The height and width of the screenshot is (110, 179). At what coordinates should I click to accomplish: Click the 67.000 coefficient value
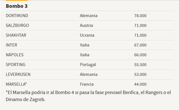click(x=140, y=45)
